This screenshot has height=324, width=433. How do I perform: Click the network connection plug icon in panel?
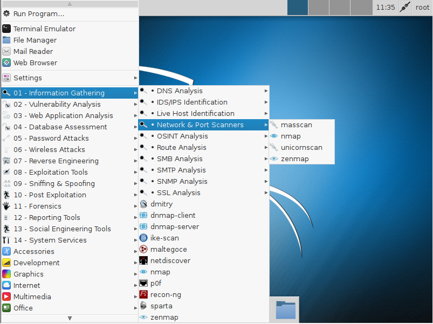pyautogui.click(x=405, y=8)
